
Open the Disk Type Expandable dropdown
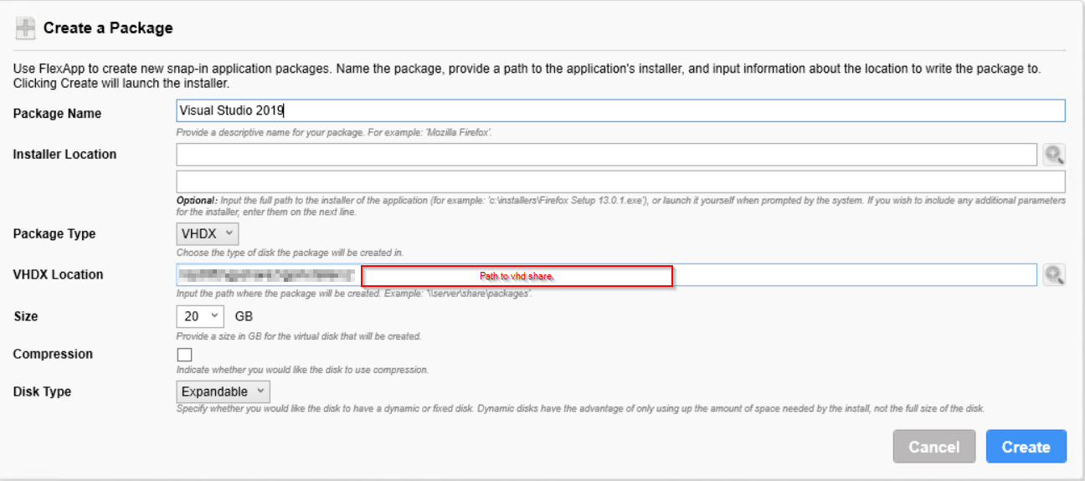pos(224,391)
